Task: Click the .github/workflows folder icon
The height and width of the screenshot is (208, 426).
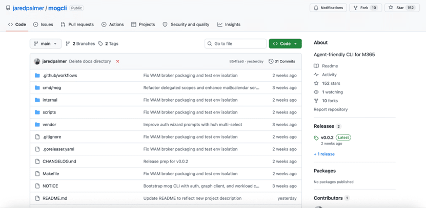Action: click(x=37, y=76)
